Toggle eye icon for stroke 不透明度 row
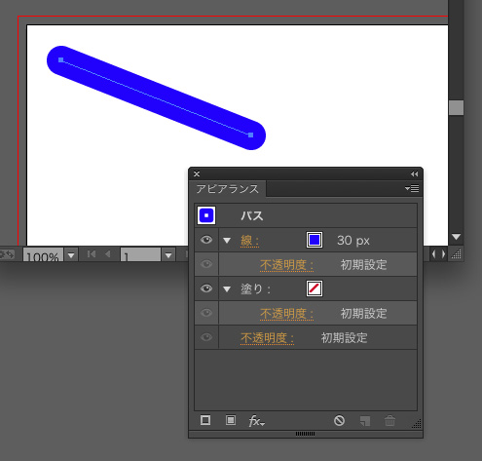Image resolution: width=482 pixels, height=461 pixels. pos(206,264)
